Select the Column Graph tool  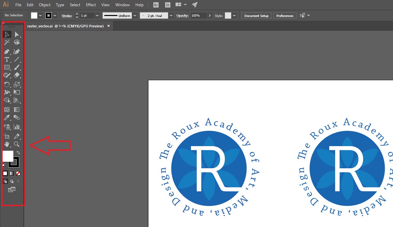(x=17, y=127)
